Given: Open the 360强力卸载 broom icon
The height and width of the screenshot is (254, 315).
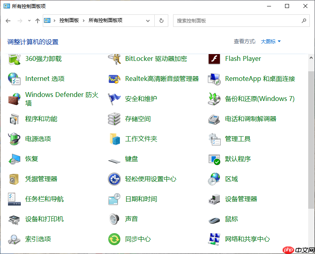Looking at the screenshot, I should pyautogui.click(x=14, y=59).
